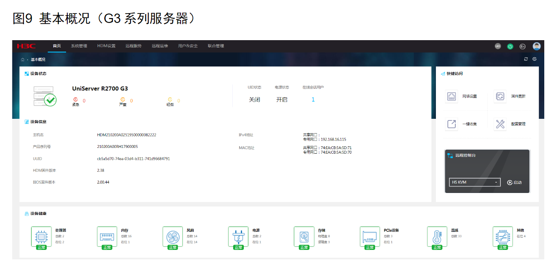Open the HDM设置 menu
This screenshot has width=557, height=270.
[x=106, y=46]
